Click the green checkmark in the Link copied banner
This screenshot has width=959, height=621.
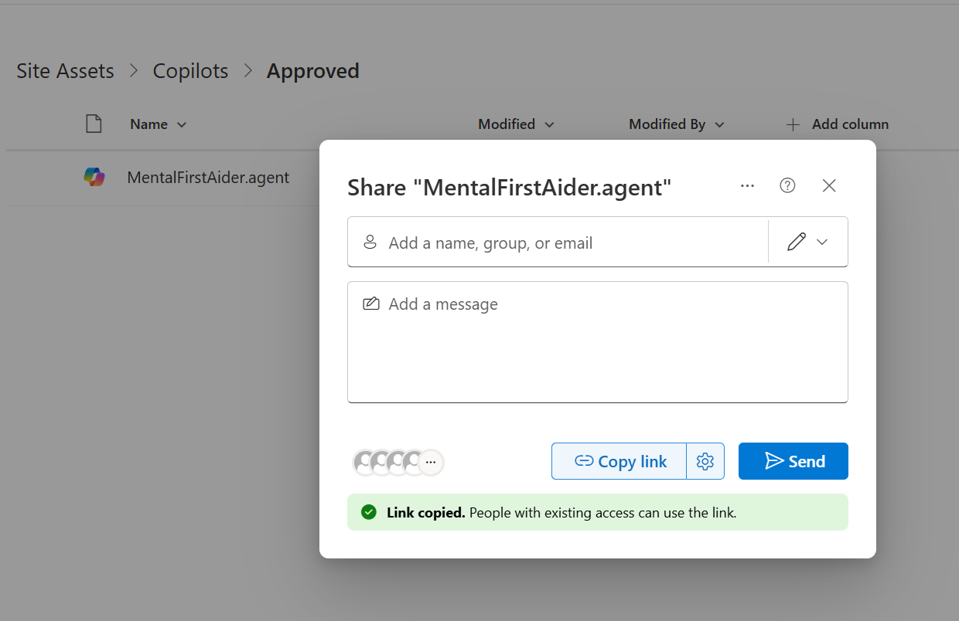coord(368,511)
